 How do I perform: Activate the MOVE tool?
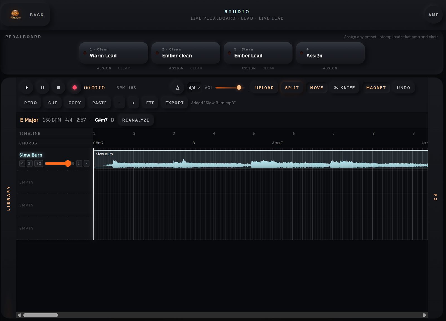point(316,87)
